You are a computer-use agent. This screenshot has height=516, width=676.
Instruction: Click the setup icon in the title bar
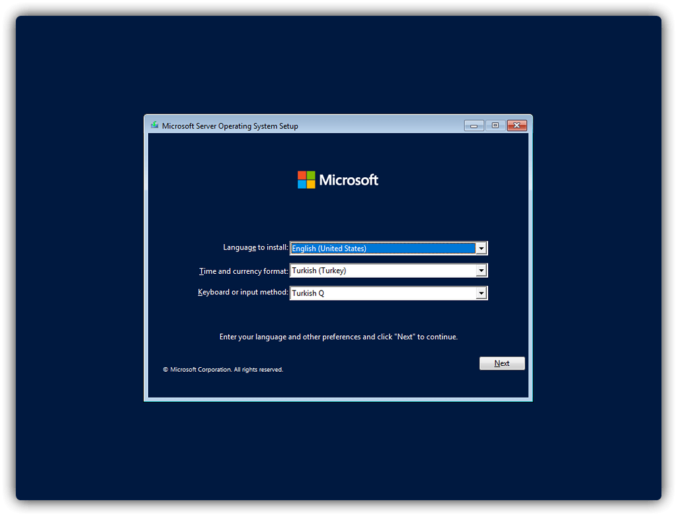(x=154, y=125)
